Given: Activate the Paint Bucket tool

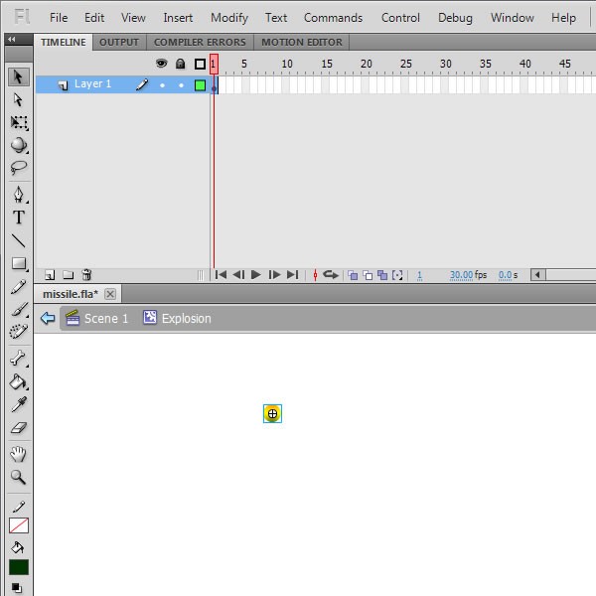Looking at the screenshot, I should 19,381.
